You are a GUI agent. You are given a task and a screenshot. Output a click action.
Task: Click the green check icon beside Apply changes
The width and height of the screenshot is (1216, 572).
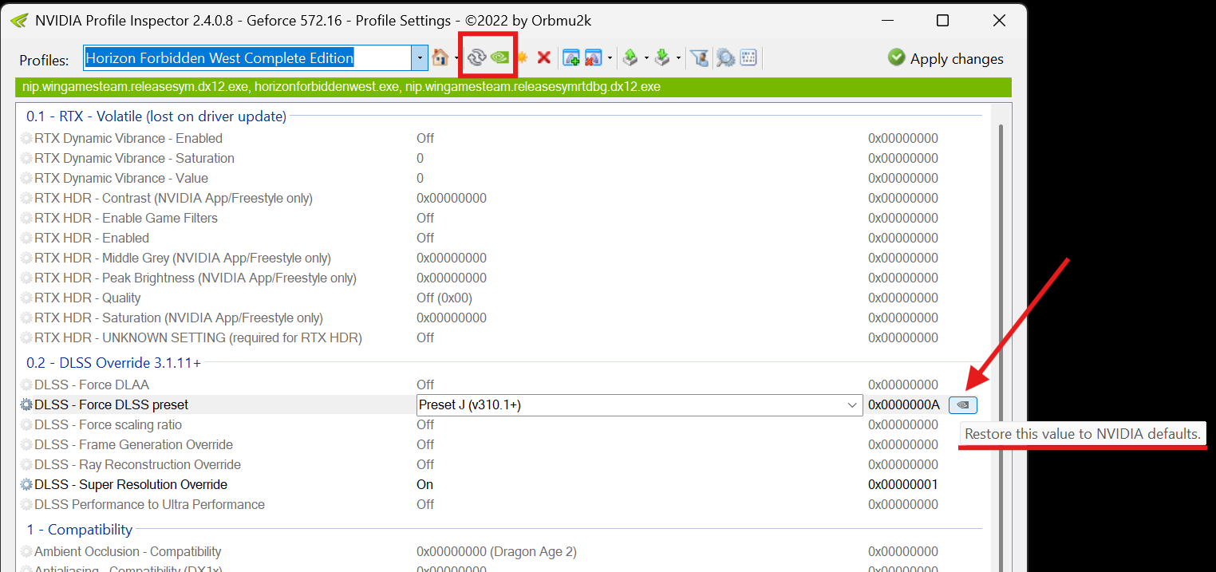point(897,57)
